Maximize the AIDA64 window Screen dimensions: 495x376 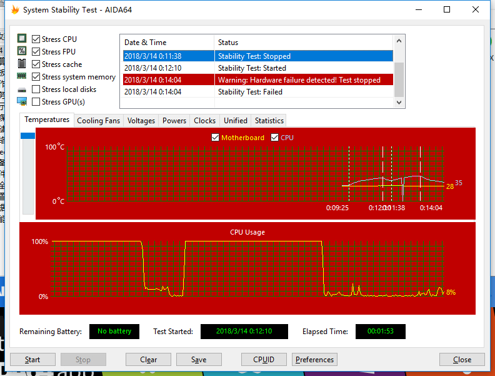pyautogui.click(x=447, y=10)
